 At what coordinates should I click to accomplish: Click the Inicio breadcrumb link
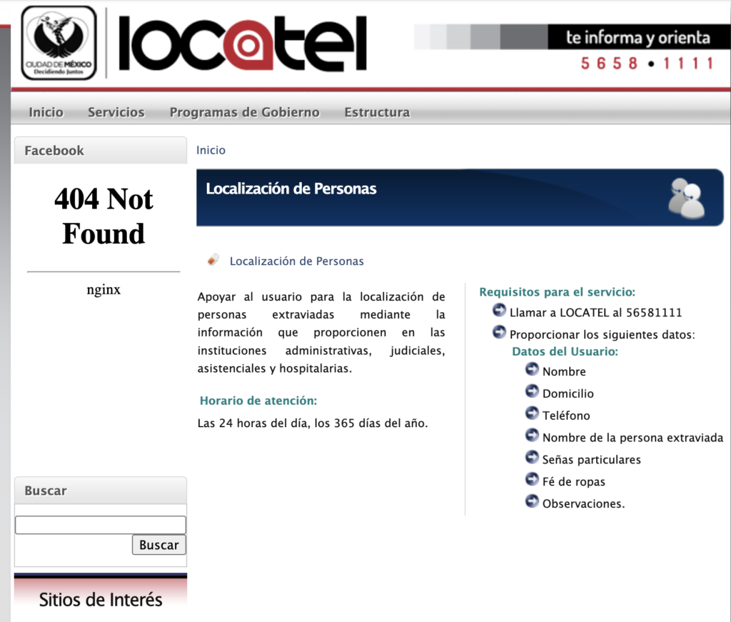coord(211,150)
